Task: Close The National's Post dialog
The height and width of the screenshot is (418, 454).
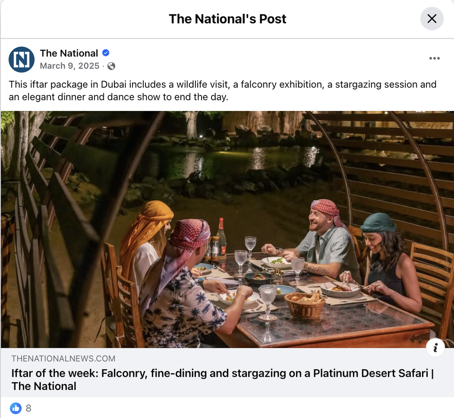Action: point(432,19)
